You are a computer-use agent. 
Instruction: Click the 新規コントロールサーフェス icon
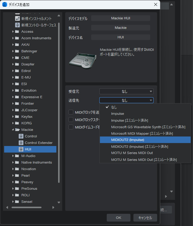click(17, 25)
